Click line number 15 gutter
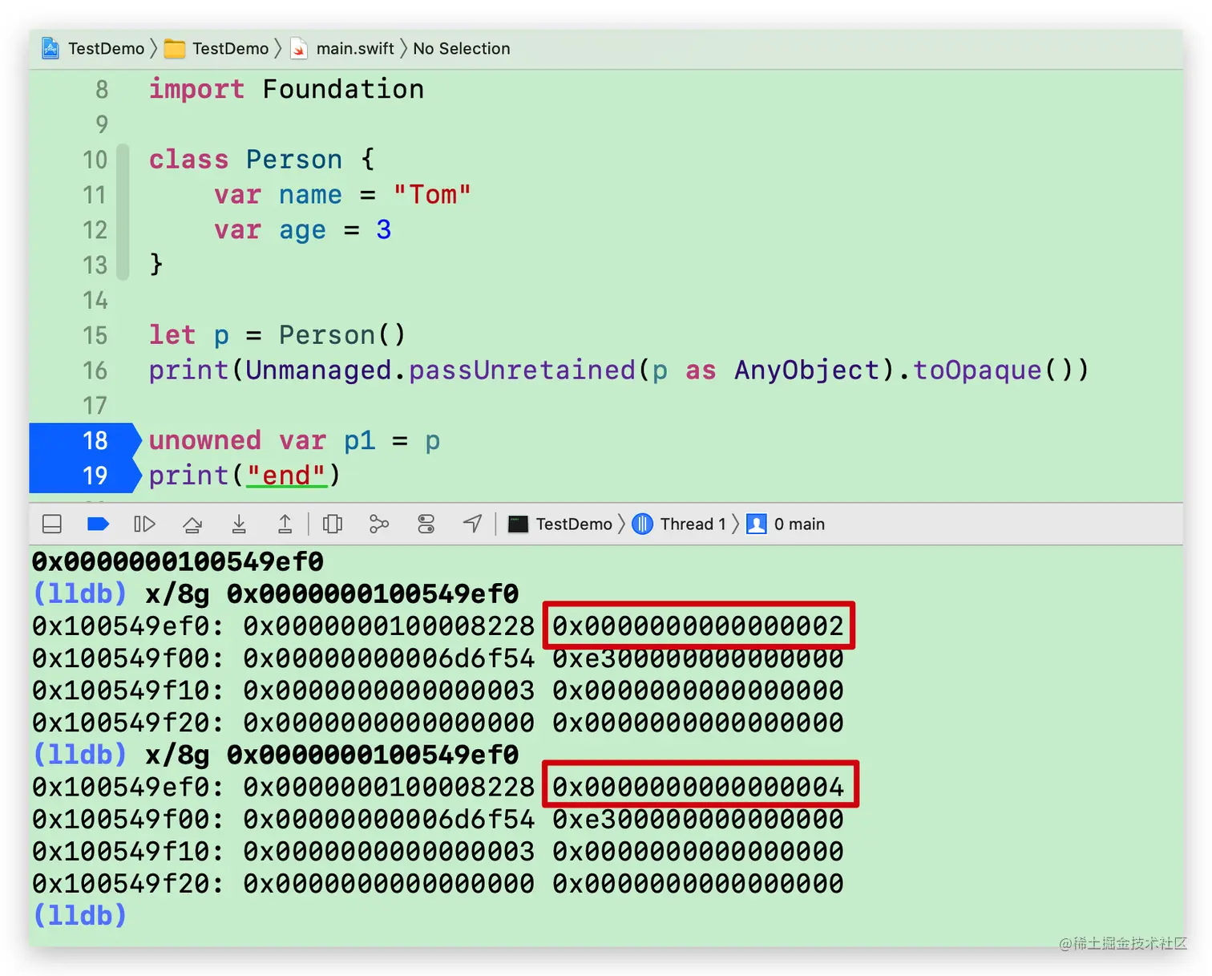The image size is (1212, 976). (95, 335)
